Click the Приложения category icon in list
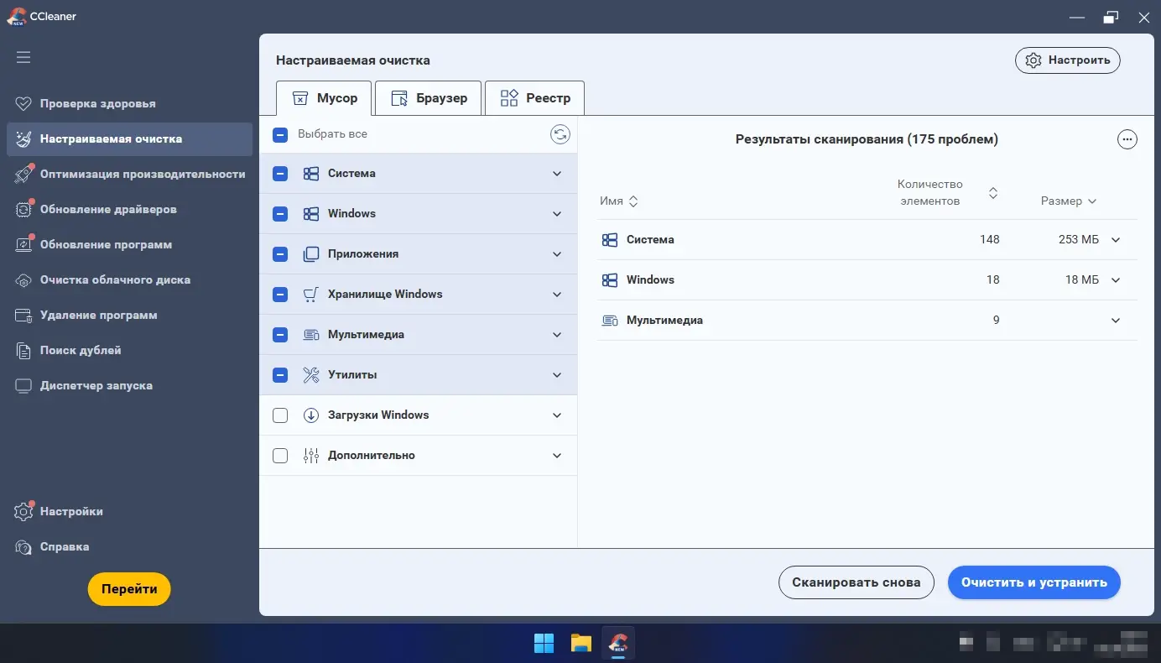Image resolution: width=1161 pixels, height=663 pixels. (311, 254)
